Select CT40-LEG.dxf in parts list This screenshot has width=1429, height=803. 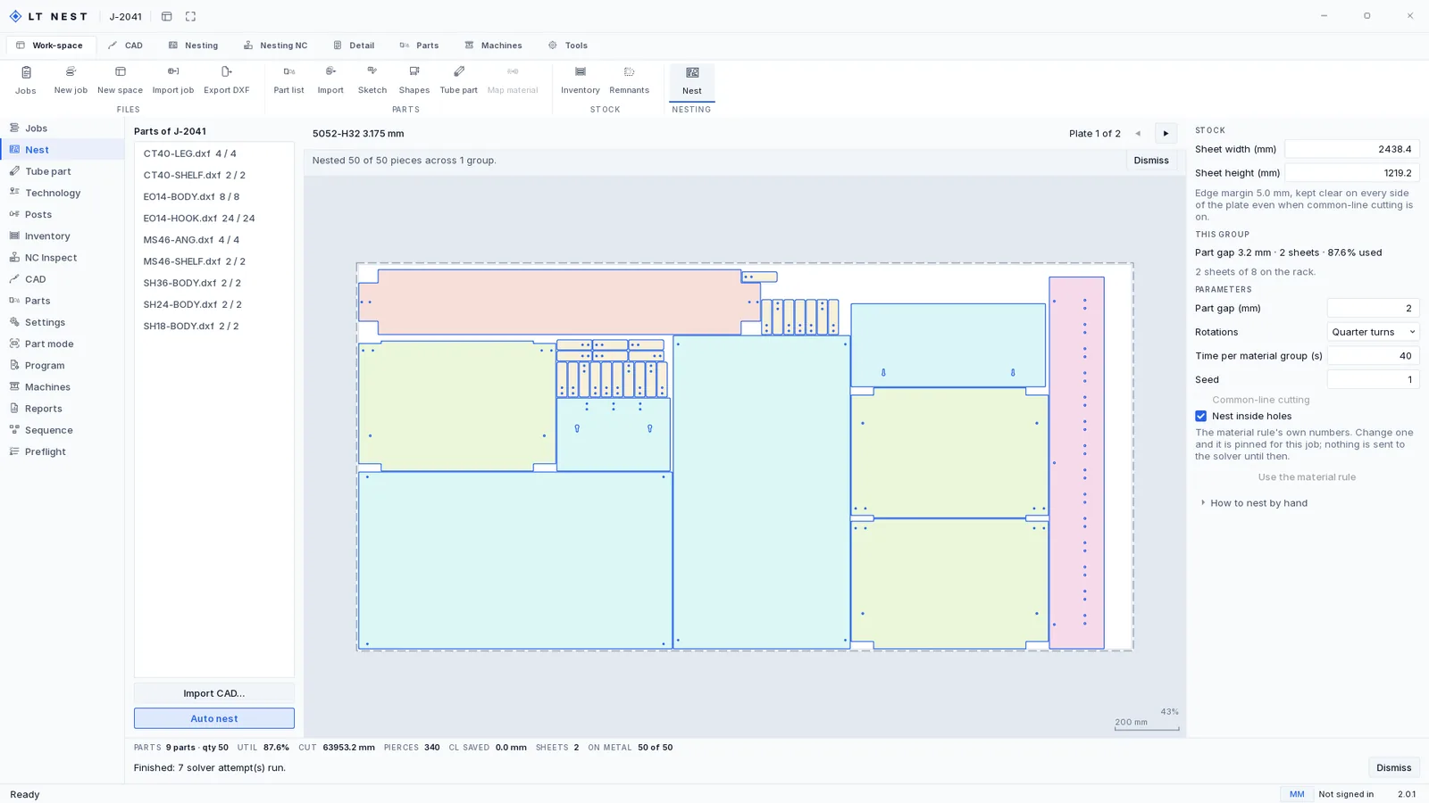[x=213, y=153]
